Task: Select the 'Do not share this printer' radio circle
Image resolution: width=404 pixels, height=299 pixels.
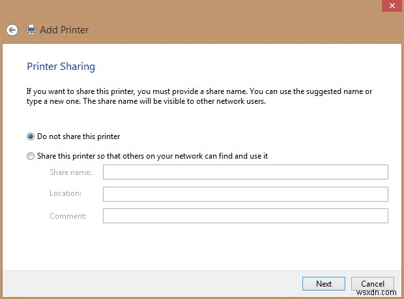Action: (31, 136)
